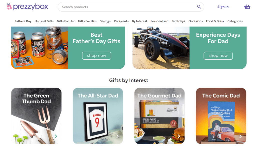Screen dimensions: 256x147
Task: Click the racing car experience image
Action: coord(161,48)
